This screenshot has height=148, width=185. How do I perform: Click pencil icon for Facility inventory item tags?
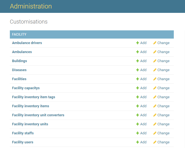(x=155, y=97)
